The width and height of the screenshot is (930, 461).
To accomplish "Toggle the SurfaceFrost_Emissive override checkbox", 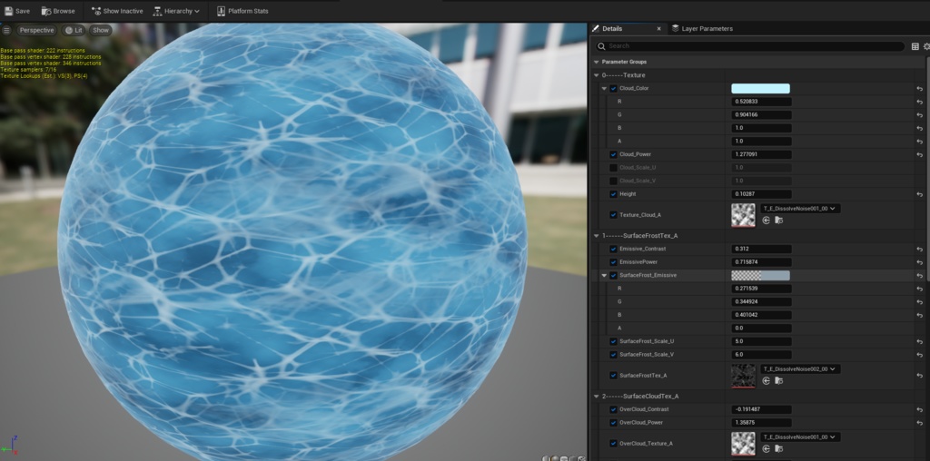I will pos(613,275).
